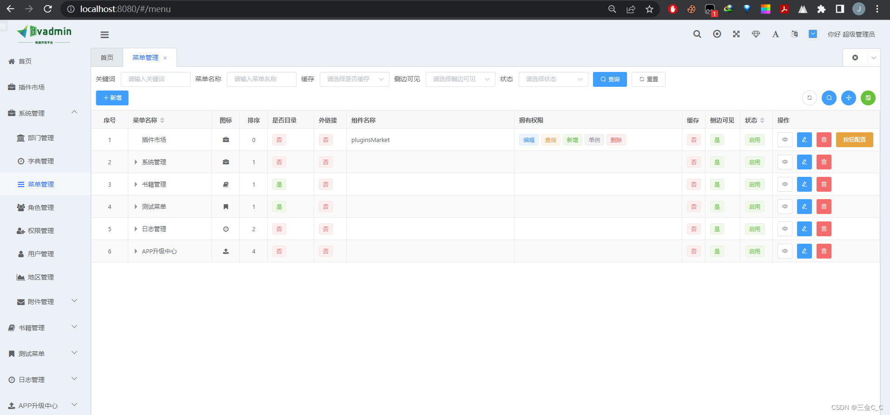Screen dimensions: 890x415
Task: Open the header search magnifier icon
Action: (x=697, y=34)
